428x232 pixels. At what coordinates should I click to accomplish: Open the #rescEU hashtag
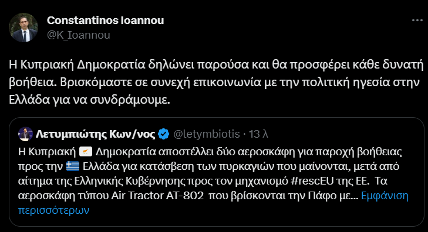(312, 181)
